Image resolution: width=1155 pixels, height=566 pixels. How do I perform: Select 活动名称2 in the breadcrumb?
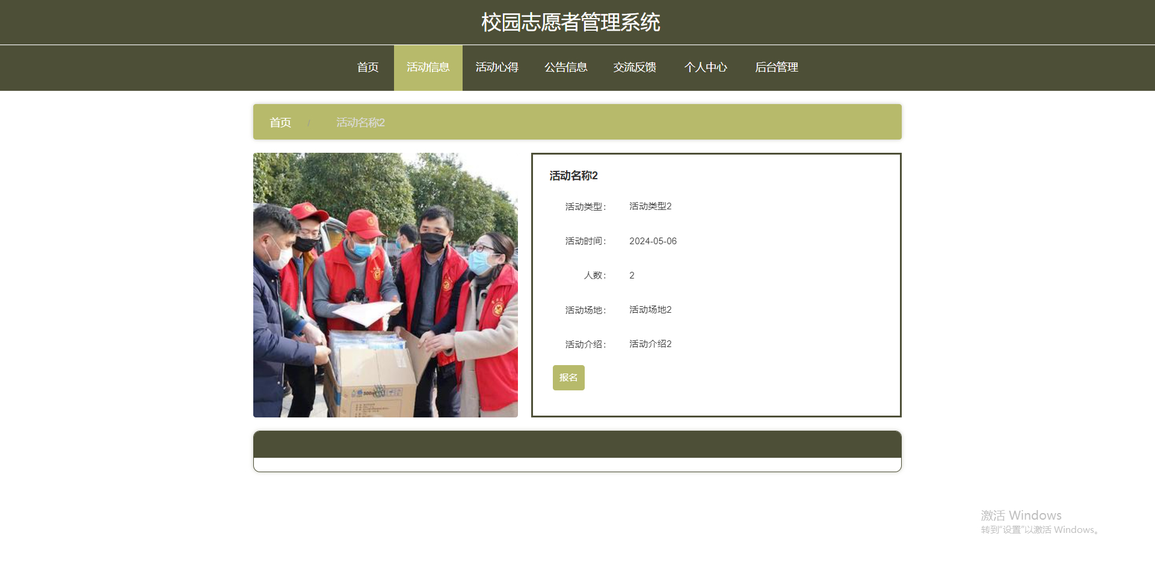click(360, 122)
